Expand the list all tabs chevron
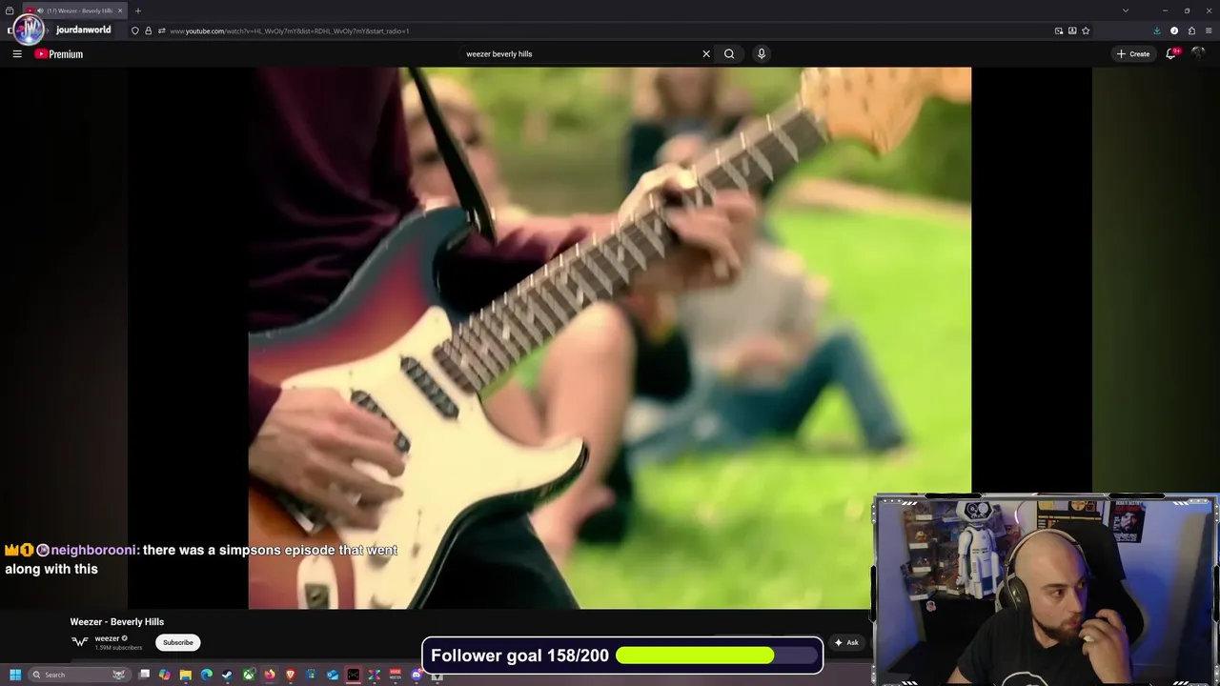Image resolution: width=1220 pixels, height=686 pixels. 1126,10
